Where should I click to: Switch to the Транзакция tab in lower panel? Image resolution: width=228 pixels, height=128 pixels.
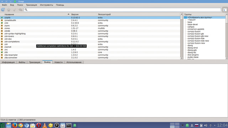tap(35, 62)
